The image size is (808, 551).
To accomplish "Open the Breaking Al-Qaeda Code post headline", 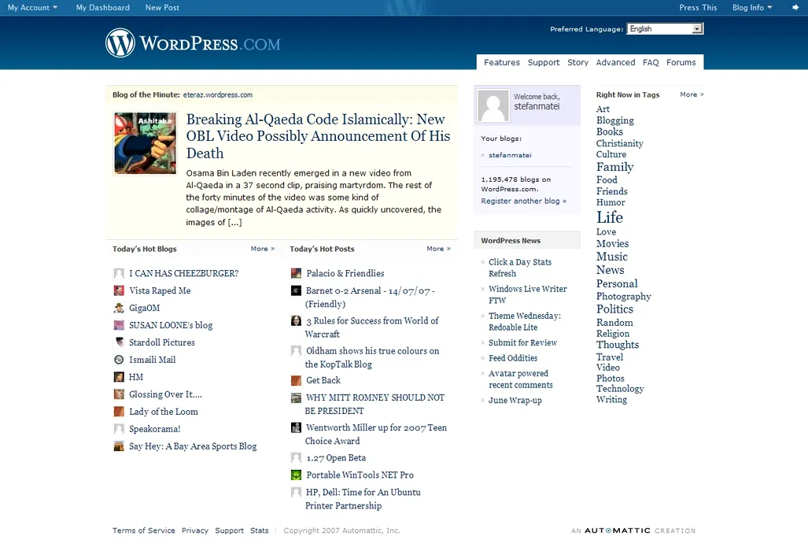I will coord(318,136).
